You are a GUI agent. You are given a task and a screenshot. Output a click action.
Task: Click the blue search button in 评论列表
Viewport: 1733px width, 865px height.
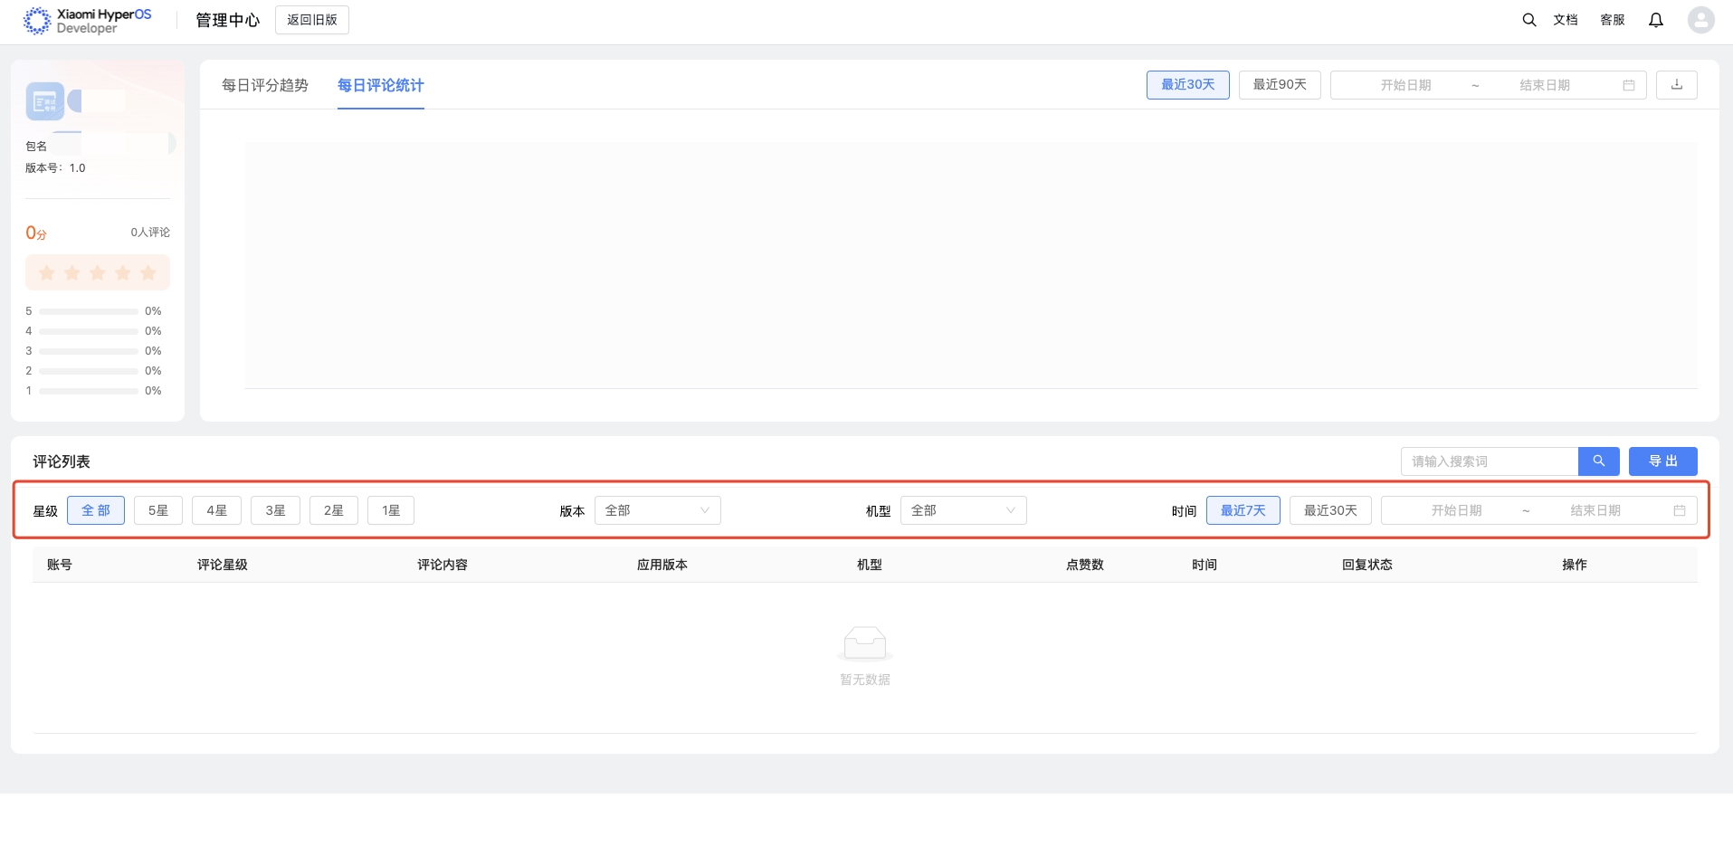point(1598,461)
